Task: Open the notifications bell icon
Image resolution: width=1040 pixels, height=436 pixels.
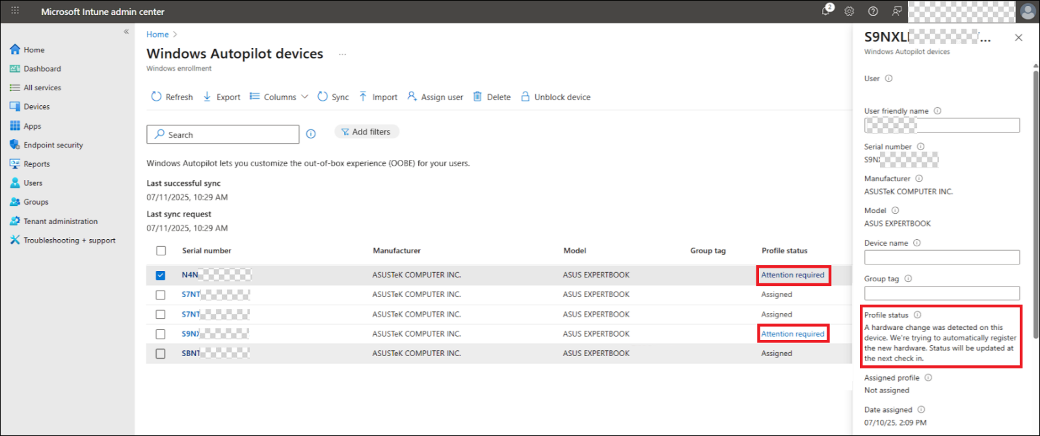Action: (827, 11)
